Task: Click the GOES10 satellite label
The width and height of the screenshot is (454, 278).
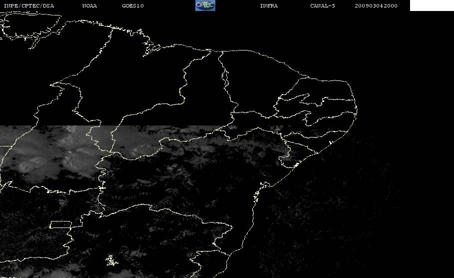Action: pos(133,6)
